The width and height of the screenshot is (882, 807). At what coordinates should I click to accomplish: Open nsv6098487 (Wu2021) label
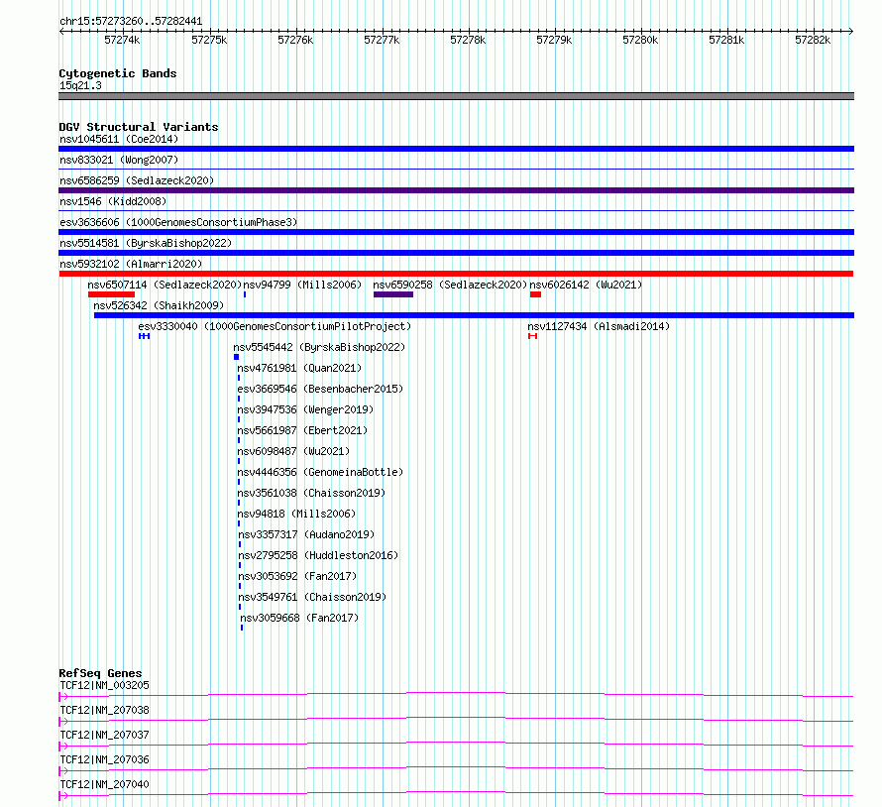293,451
